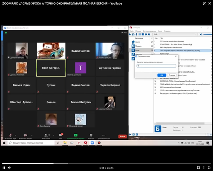Mute the Soundpad speaker icon
This screenshot has height=171, width=213.
point(201,34)
